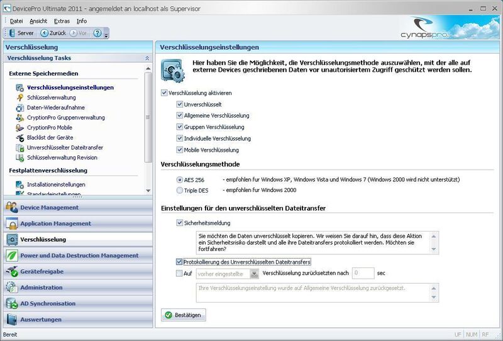Click the tree list scroll-up arrow
This screenshot has height=341, width=503.
pyautogui.click(x=148, y=69)
